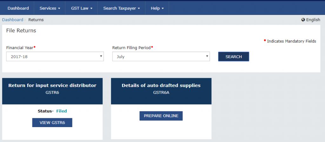Click the VIEW GSTR6 button
This screenshot has height=142, width=325.
click(52, 123)
